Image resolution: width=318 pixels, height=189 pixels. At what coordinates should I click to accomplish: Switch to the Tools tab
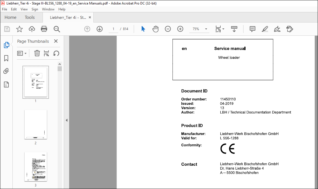tap(30, 17)
